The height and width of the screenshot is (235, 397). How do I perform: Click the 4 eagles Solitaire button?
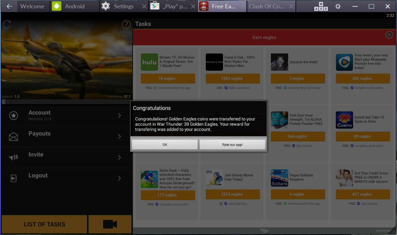coord(298,194)
